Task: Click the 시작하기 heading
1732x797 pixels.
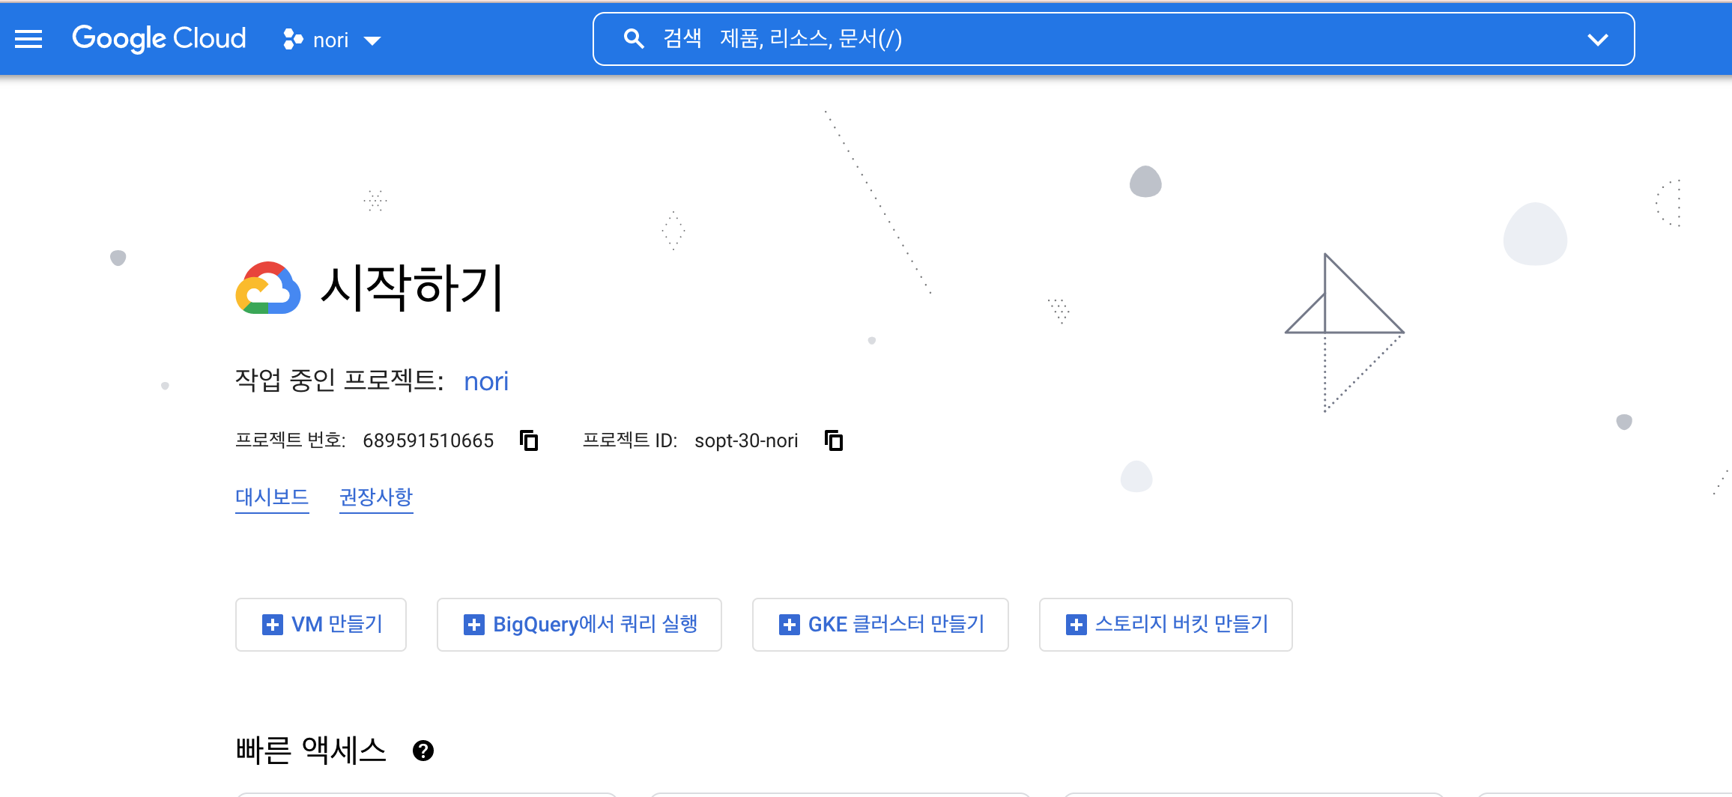Action: tap(412, 288)
